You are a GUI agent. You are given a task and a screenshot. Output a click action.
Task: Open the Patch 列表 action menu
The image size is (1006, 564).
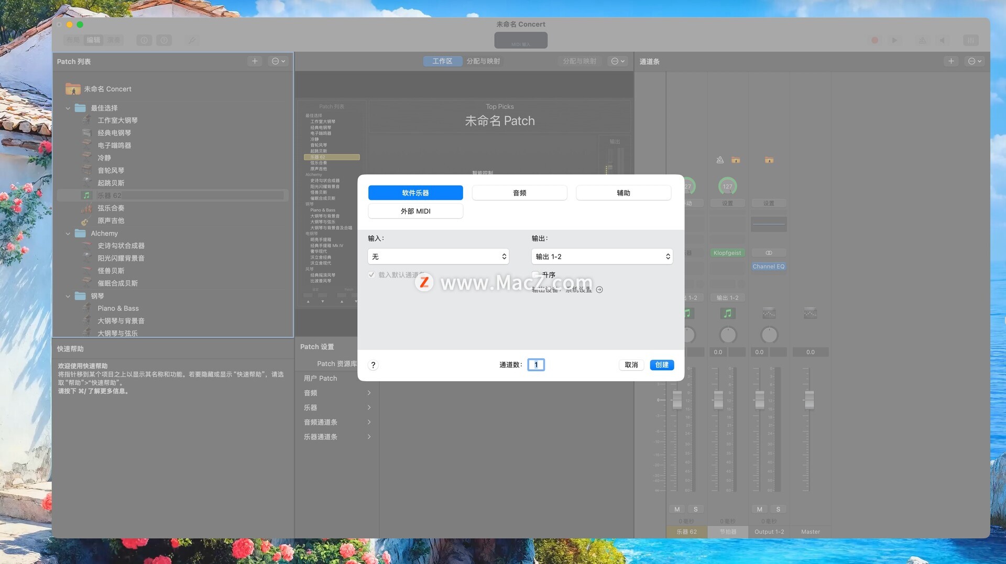click(x=278, y=61)
